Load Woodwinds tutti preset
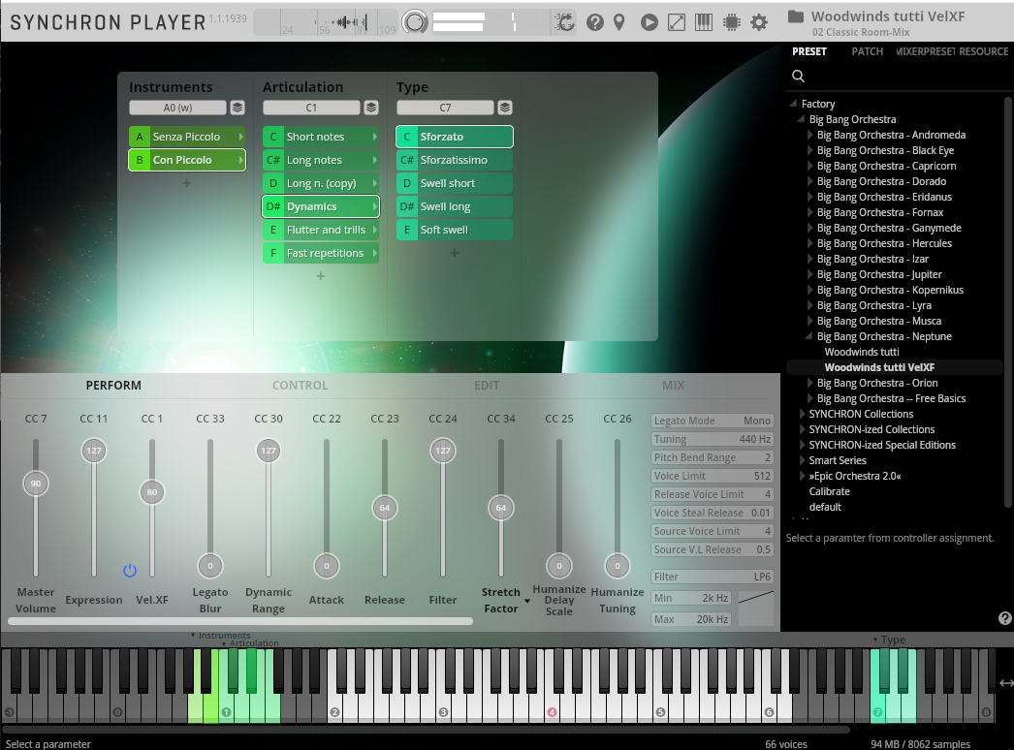 862,352
